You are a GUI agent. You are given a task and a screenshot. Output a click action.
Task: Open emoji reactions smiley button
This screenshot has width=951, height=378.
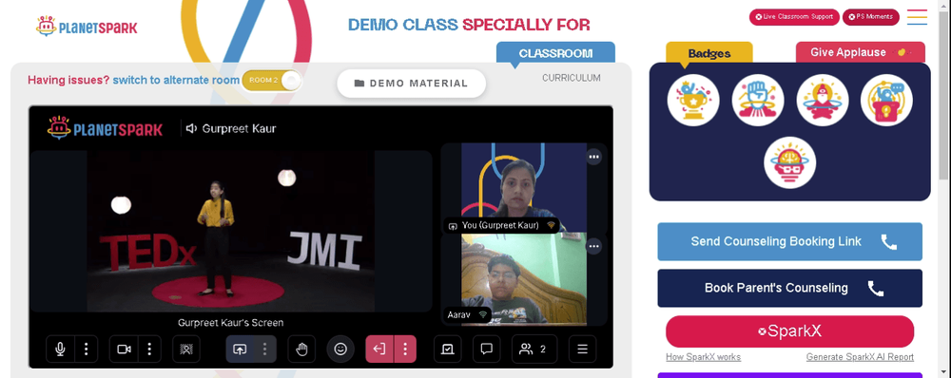[340, 349]
